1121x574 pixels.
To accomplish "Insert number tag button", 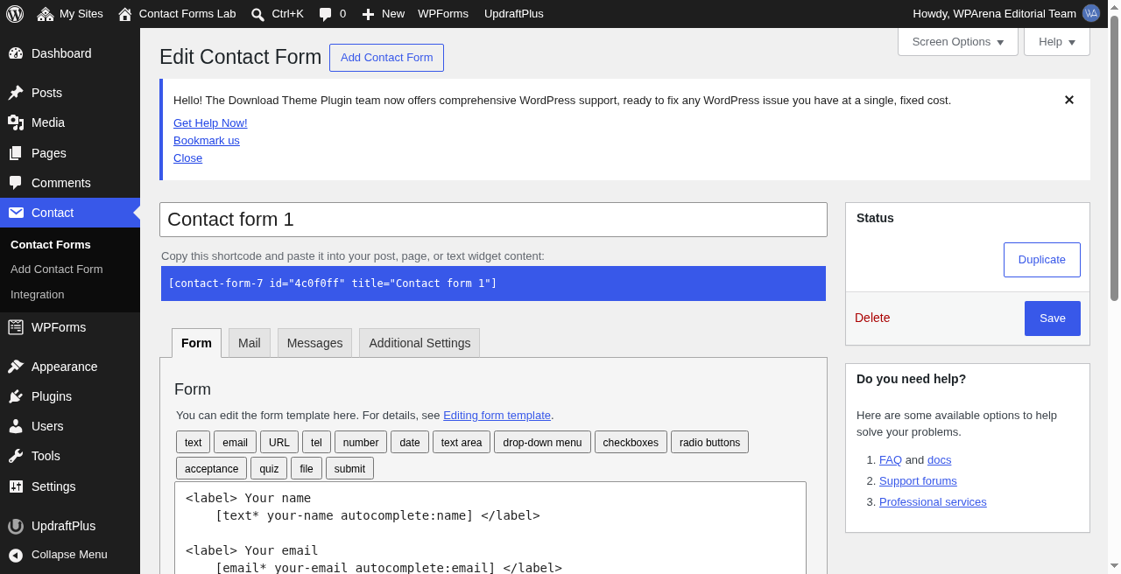I will point(361,442).
